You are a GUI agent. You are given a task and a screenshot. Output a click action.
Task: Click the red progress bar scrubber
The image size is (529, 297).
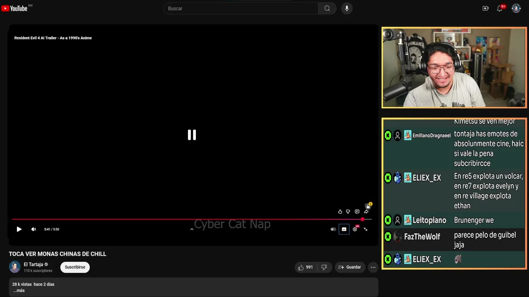362,219
